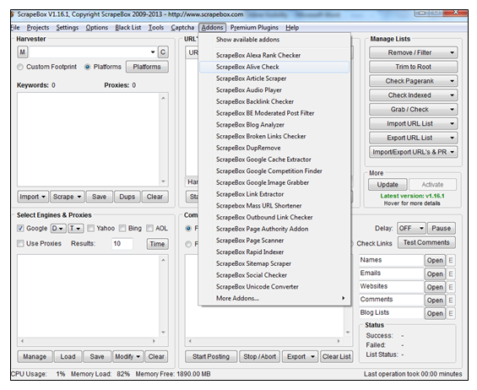The image size is (477, 390).
Task: Enable the Google engine checkbox
Action: click(x=20, y=228)
